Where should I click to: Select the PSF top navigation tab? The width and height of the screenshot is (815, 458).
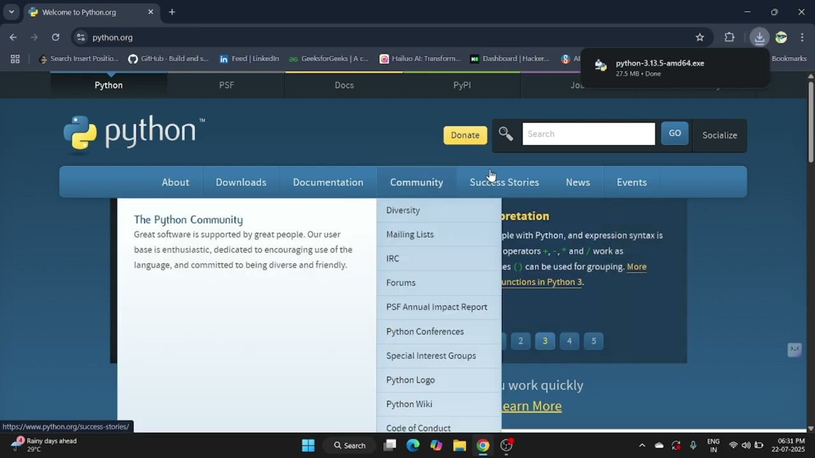227,85
